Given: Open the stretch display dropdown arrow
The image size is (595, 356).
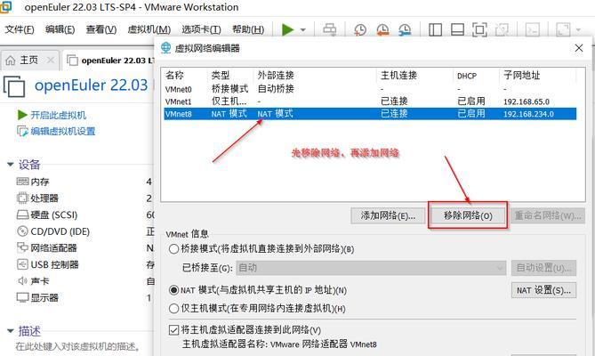Looking at the screenshot, I should (578, 29).
